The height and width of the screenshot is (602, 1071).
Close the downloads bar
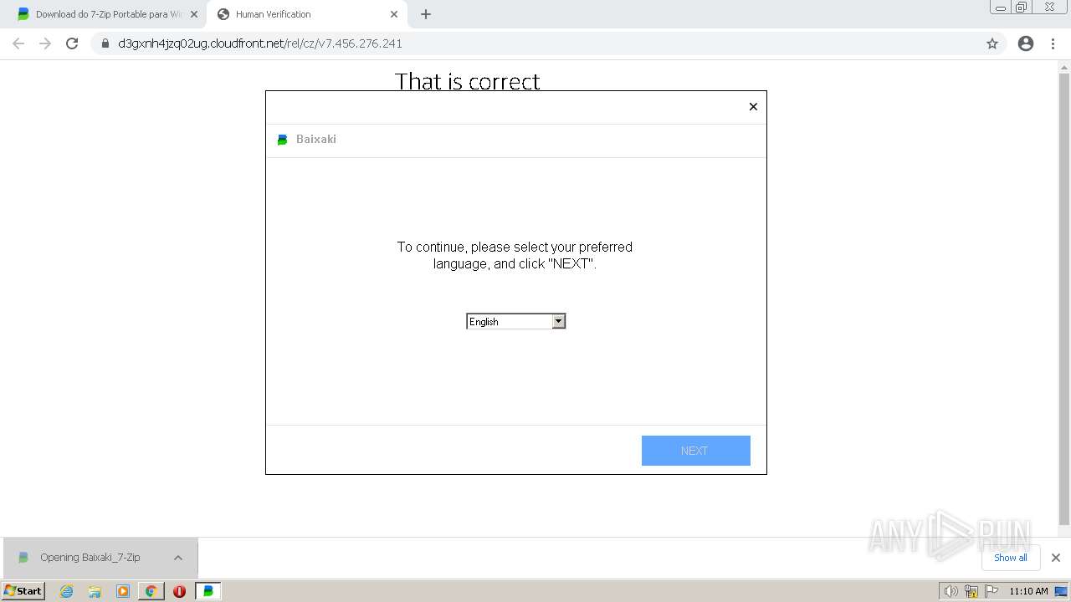[1056, 558]
